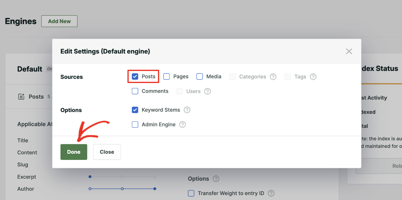Enable the Pages source
Screen dimensions: 402x200
[x=166, y=76]
